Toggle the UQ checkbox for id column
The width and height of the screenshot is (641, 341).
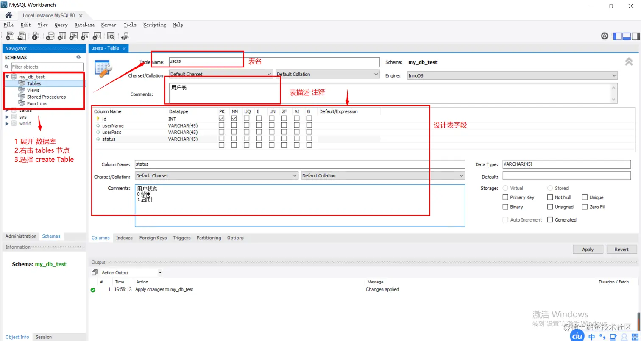(x=246, y=118)
